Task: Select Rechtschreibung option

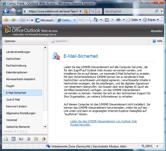Action: (16, 66)
